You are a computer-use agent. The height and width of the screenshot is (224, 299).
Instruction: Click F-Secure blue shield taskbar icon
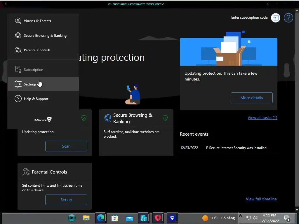[172, 218]
